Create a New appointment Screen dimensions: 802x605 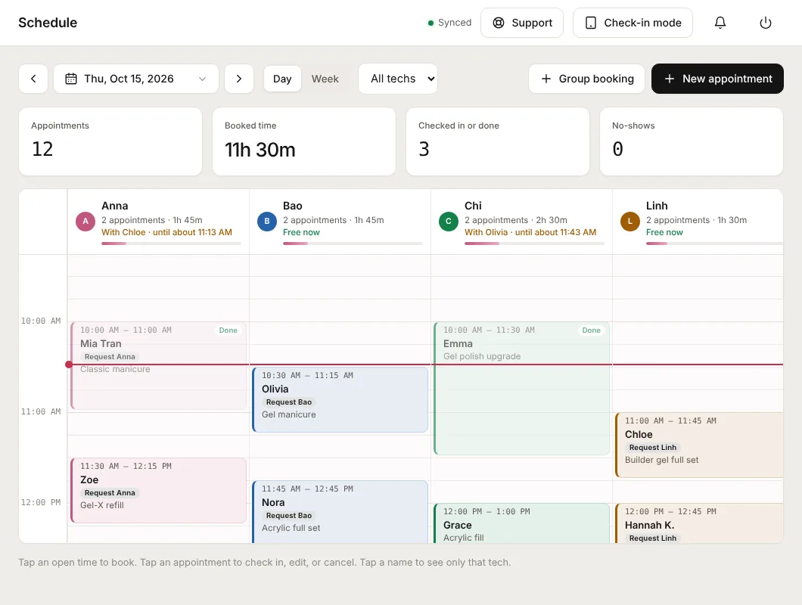[717, 79]
